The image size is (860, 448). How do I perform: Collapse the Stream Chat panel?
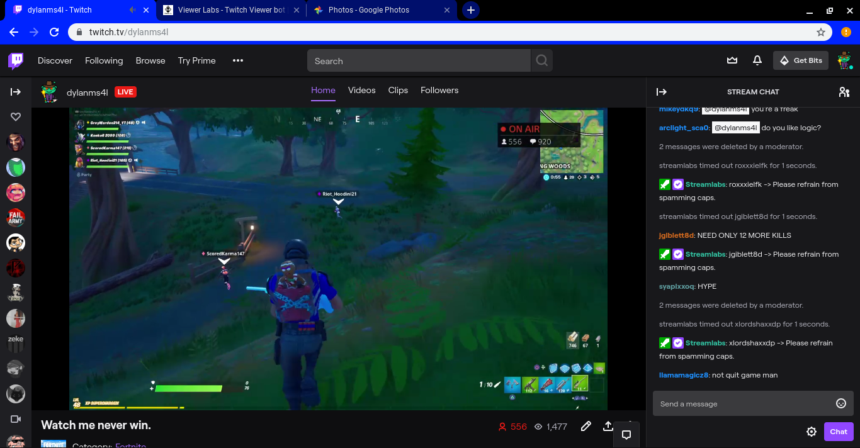pyautogui.click(x=662, y=92)
